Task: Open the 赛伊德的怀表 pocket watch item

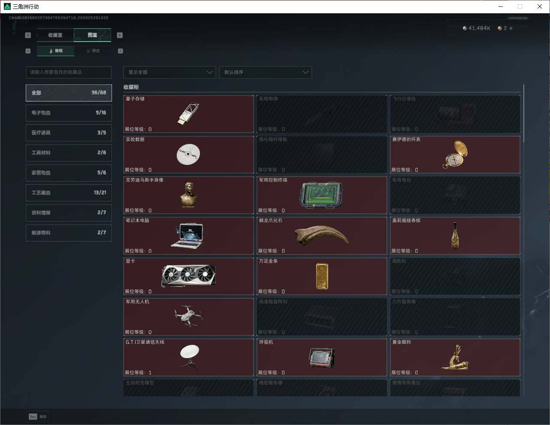Action: pyautogui.click(x=455, y=155)
